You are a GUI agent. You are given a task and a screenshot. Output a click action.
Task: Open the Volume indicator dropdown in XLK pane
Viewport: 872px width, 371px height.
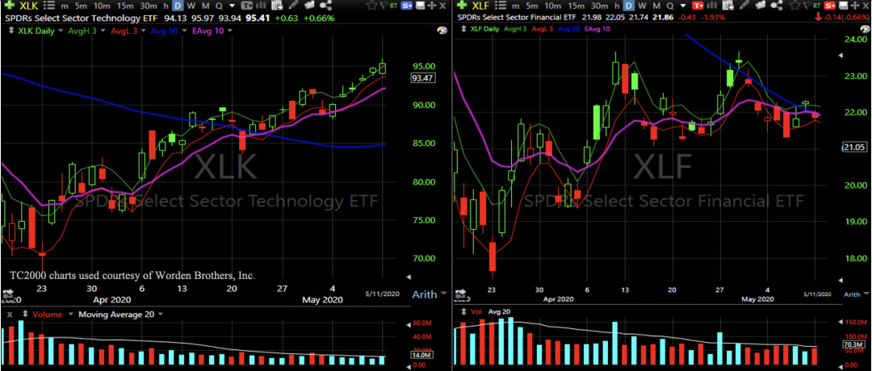[70, 314]
